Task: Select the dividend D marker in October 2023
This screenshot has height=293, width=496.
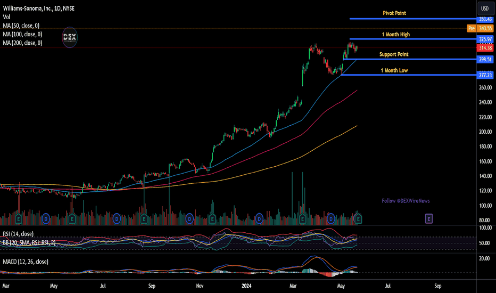Action: coord(189,218)
